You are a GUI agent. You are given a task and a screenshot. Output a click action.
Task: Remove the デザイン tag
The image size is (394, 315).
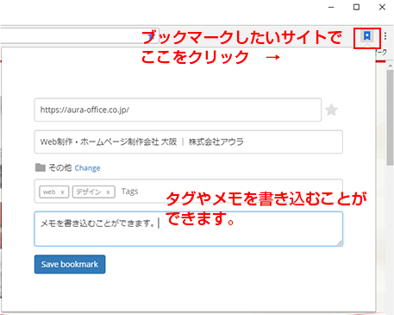108,192
